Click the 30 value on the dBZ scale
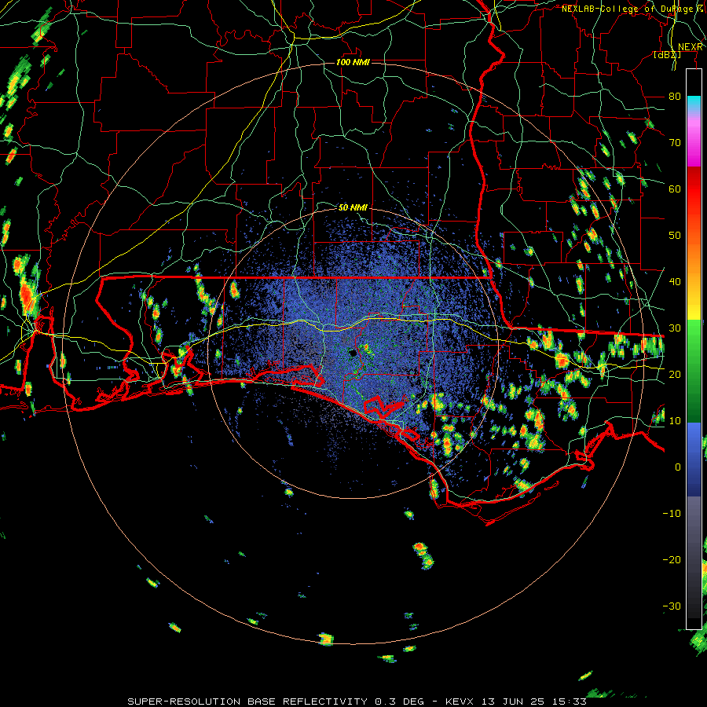Screen dimensions: 707x707 click(675, 328)
